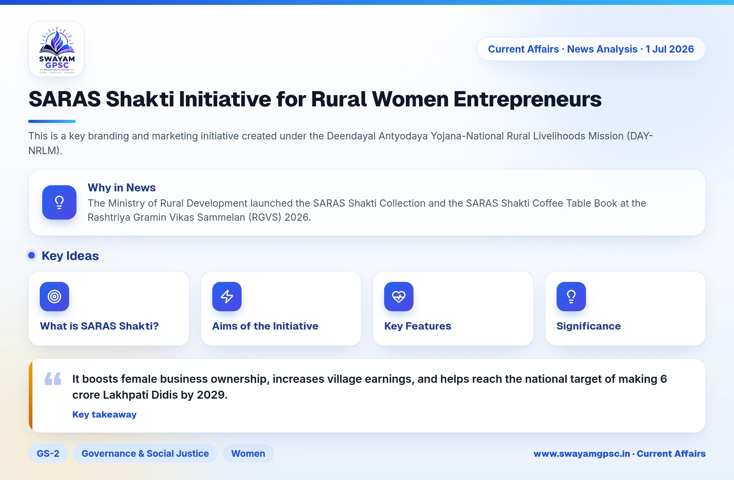Click the Key Ideas section heading
Viewport: 734px width, 480px height.
pos(70,256)
